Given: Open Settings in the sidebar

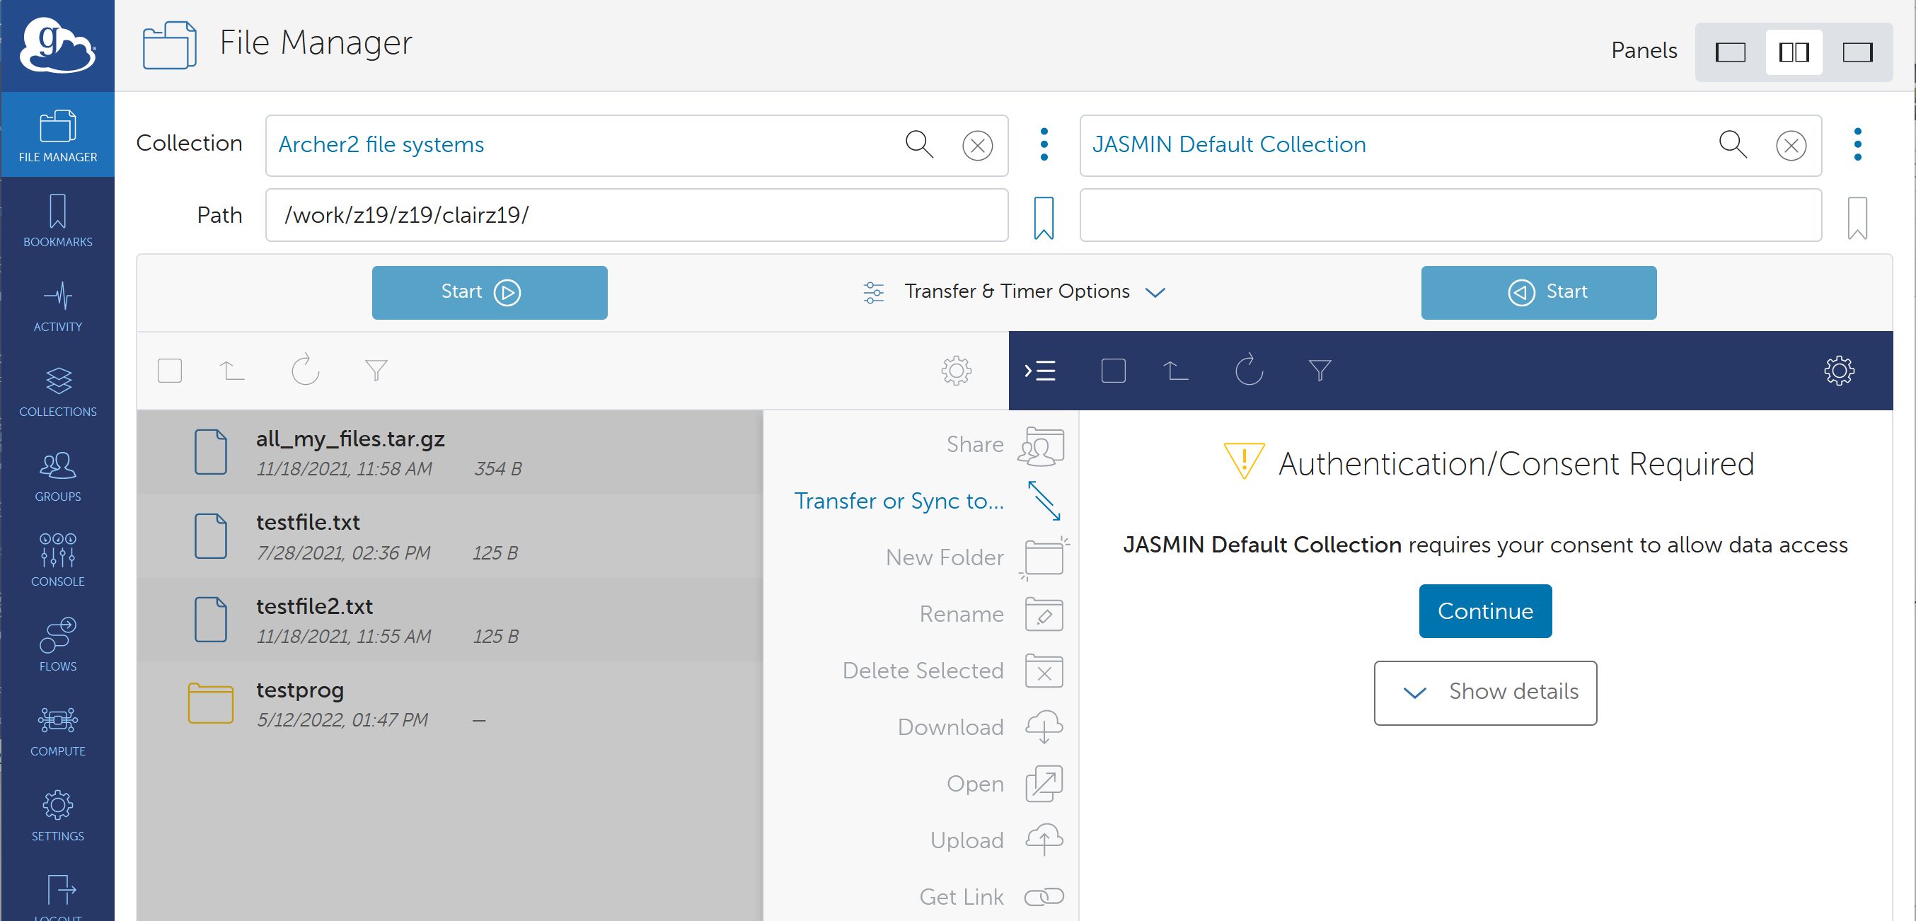Looking at the screenshot, I should pos(57,815).
